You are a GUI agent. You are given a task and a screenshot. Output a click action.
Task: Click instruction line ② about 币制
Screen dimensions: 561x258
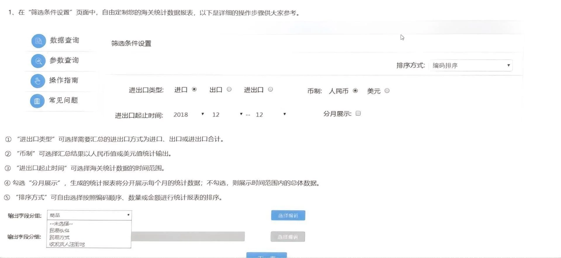88,154
